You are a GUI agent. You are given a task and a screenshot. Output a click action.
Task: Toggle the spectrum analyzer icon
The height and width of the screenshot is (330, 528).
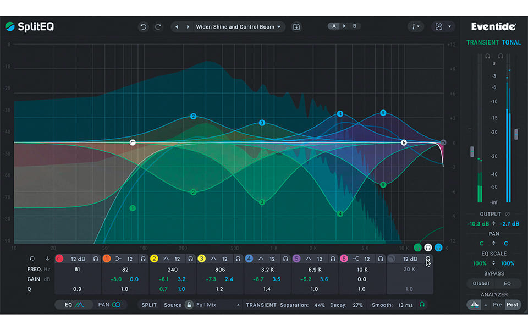(475, 305)
